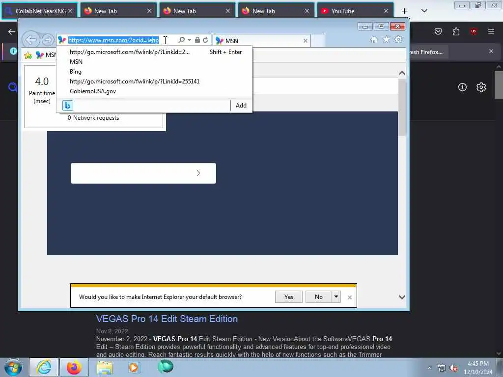Click the uBlock Origin extension icon

[474, 31]
